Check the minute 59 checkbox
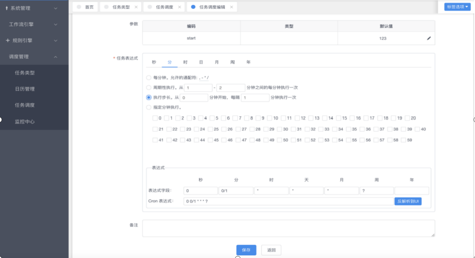Image resolution: width=475 pixels, height=258 pixels. [x=404, y=140]
